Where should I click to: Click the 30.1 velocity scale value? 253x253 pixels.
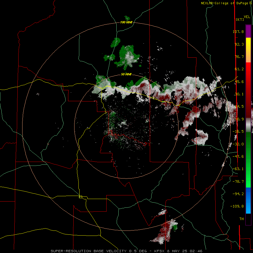point(239,94)
